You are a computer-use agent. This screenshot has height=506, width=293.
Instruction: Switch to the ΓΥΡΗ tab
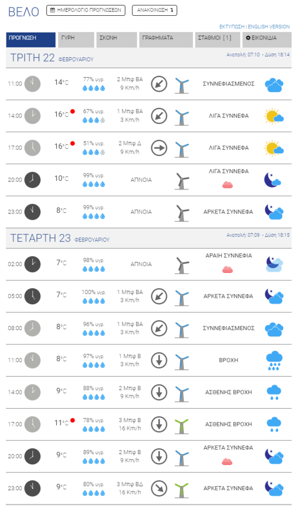76,40
